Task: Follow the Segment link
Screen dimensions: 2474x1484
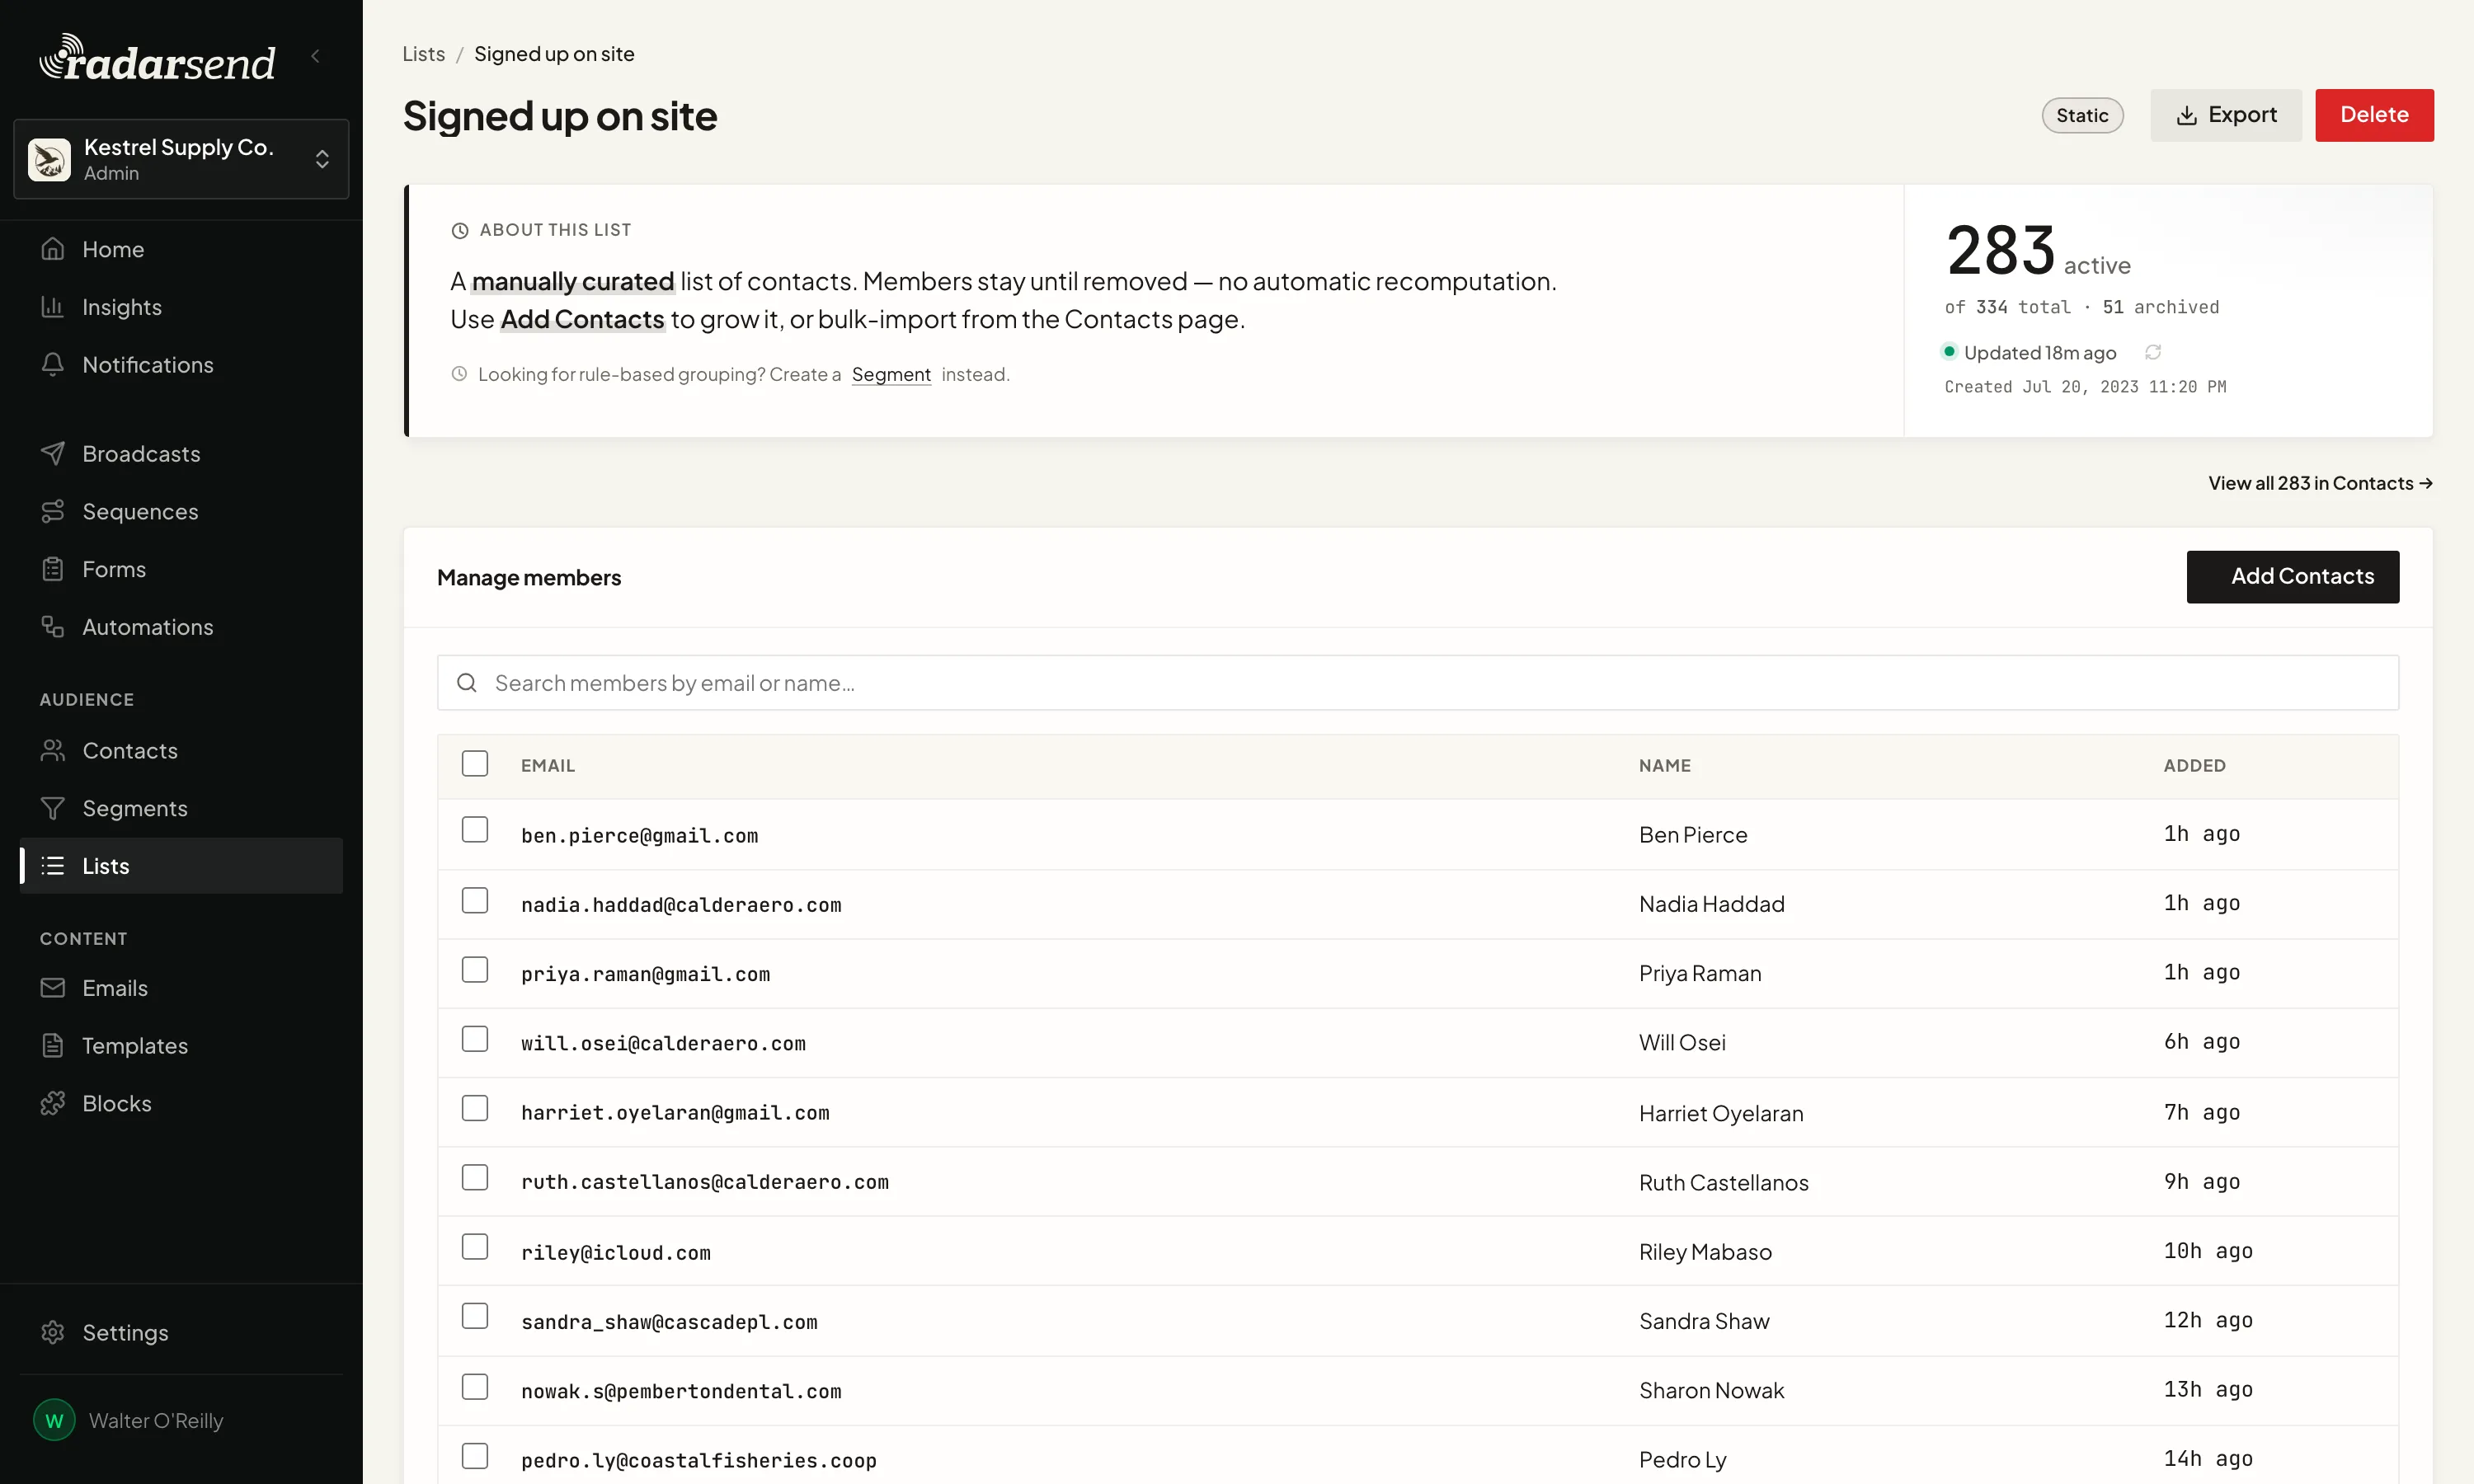Action: (x=891, y=375)
